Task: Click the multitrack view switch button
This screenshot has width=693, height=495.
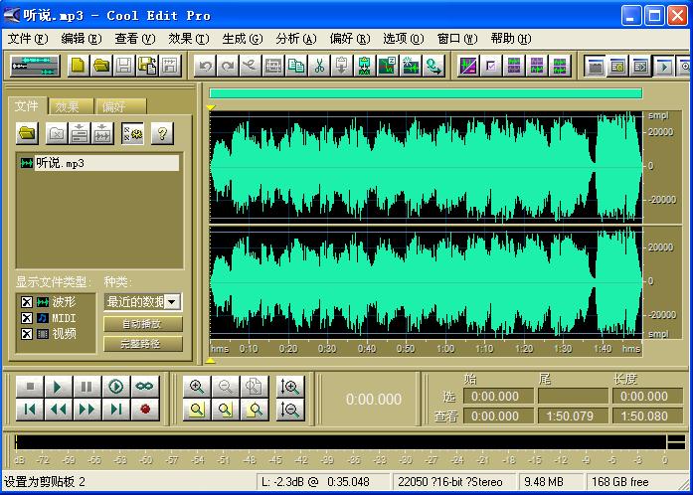Action: coord(35,66)
